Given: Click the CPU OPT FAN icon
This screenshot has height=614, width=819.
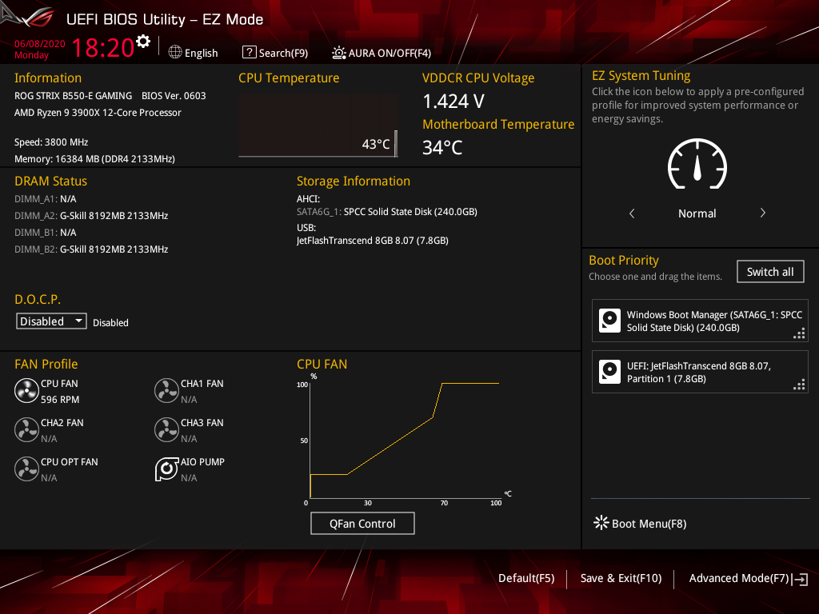Looking at the screenshot, I should click(26, 468).
